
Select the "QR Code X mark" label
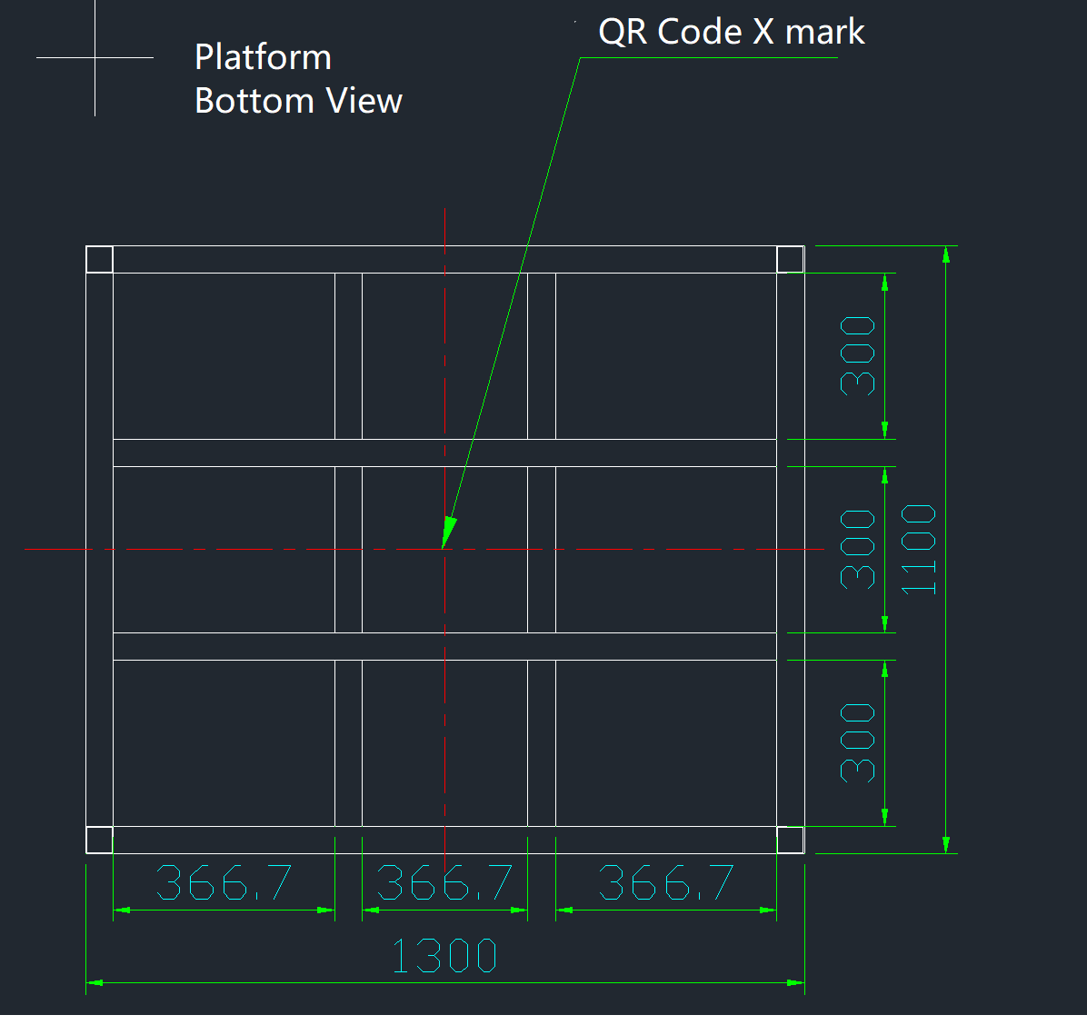click(x=731, y=32)
